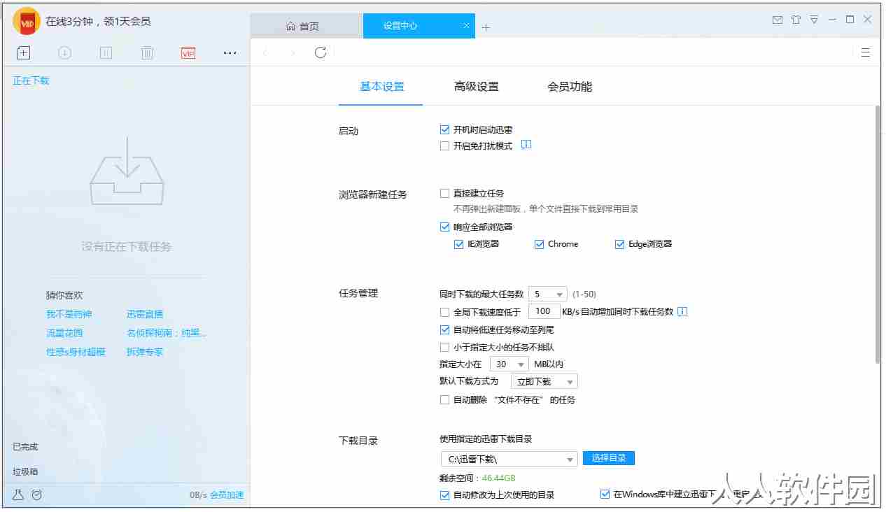Open the 迅雷直播 link
Viewport: 886px width, 512px height.
[x=145, y=314]
